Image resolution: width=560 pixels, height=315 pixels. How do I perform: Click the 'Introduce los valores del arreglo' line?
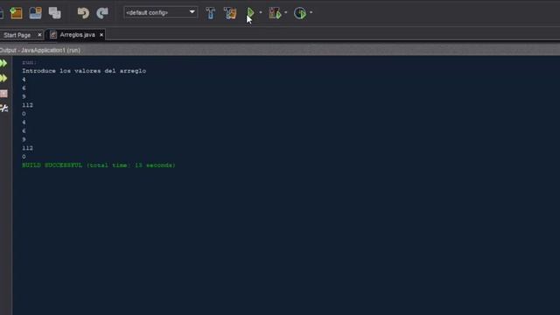(84, 71)
